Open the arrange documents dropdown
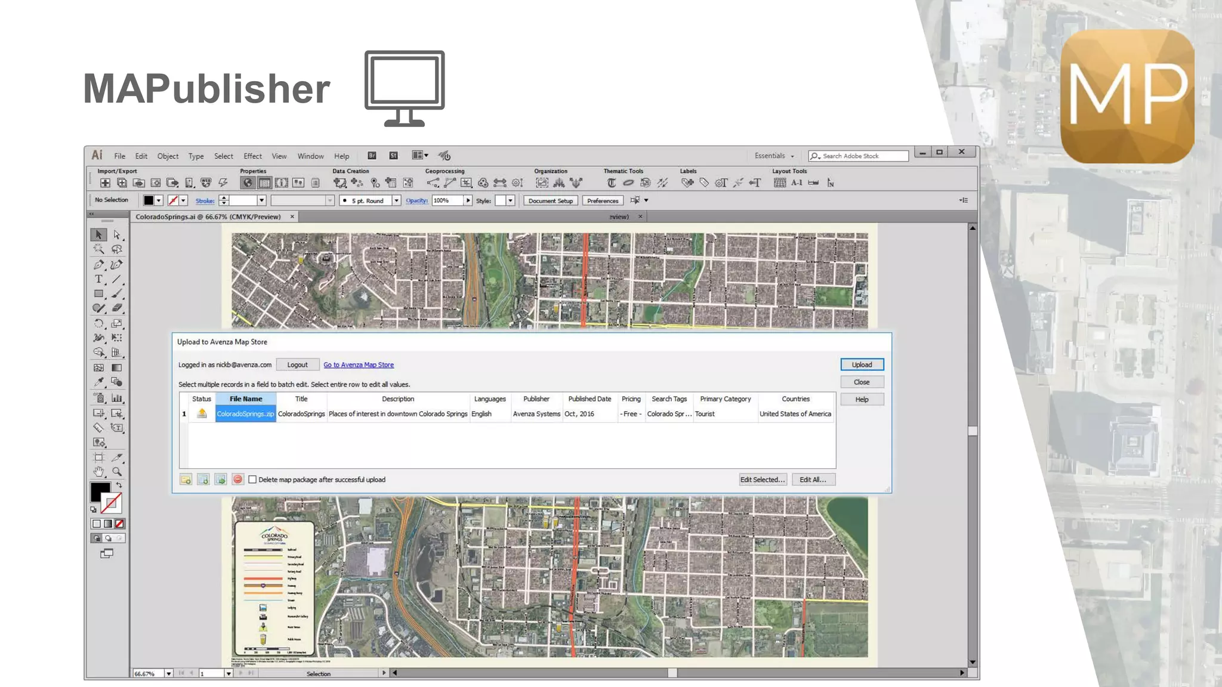This screenshot has height=687, width=1222. 420,156
